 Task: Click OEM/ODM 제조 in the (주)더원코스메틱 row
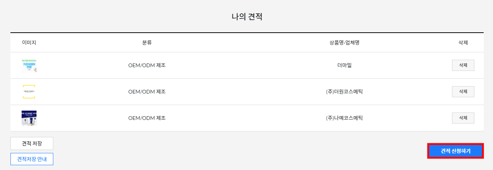coord(147,92)
